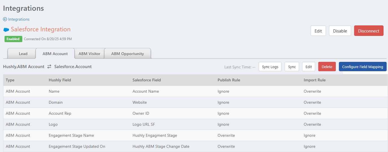Viewport: 388px width, 152px height.
Task: Click Overwrite import rule in the Logo row
Action: coord(312,124)
